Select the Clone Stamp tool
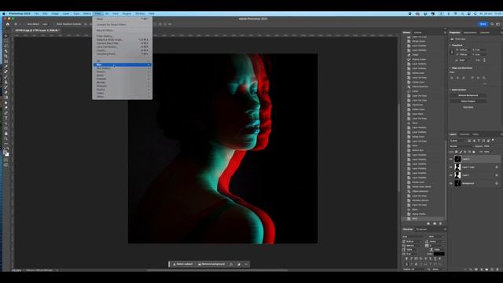 (x=6, y=82)
